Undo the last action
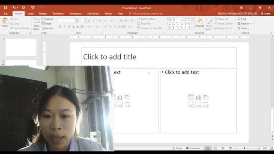The image size is (274, 154). point(14,8)
